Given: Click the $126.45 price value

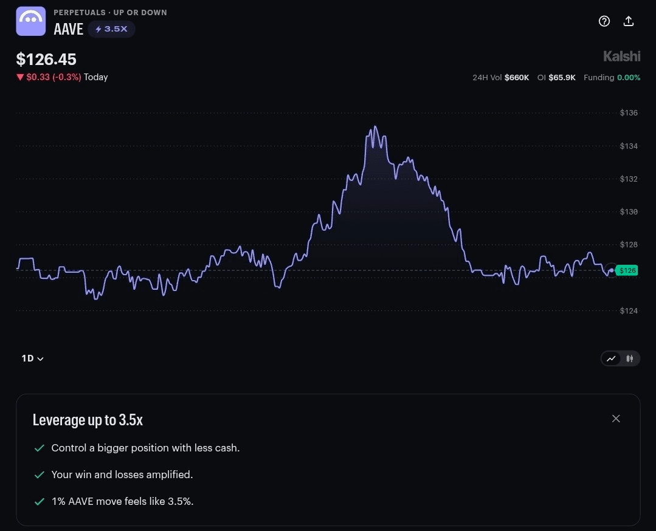Looking at the screenshot, I should click(46, 60).
